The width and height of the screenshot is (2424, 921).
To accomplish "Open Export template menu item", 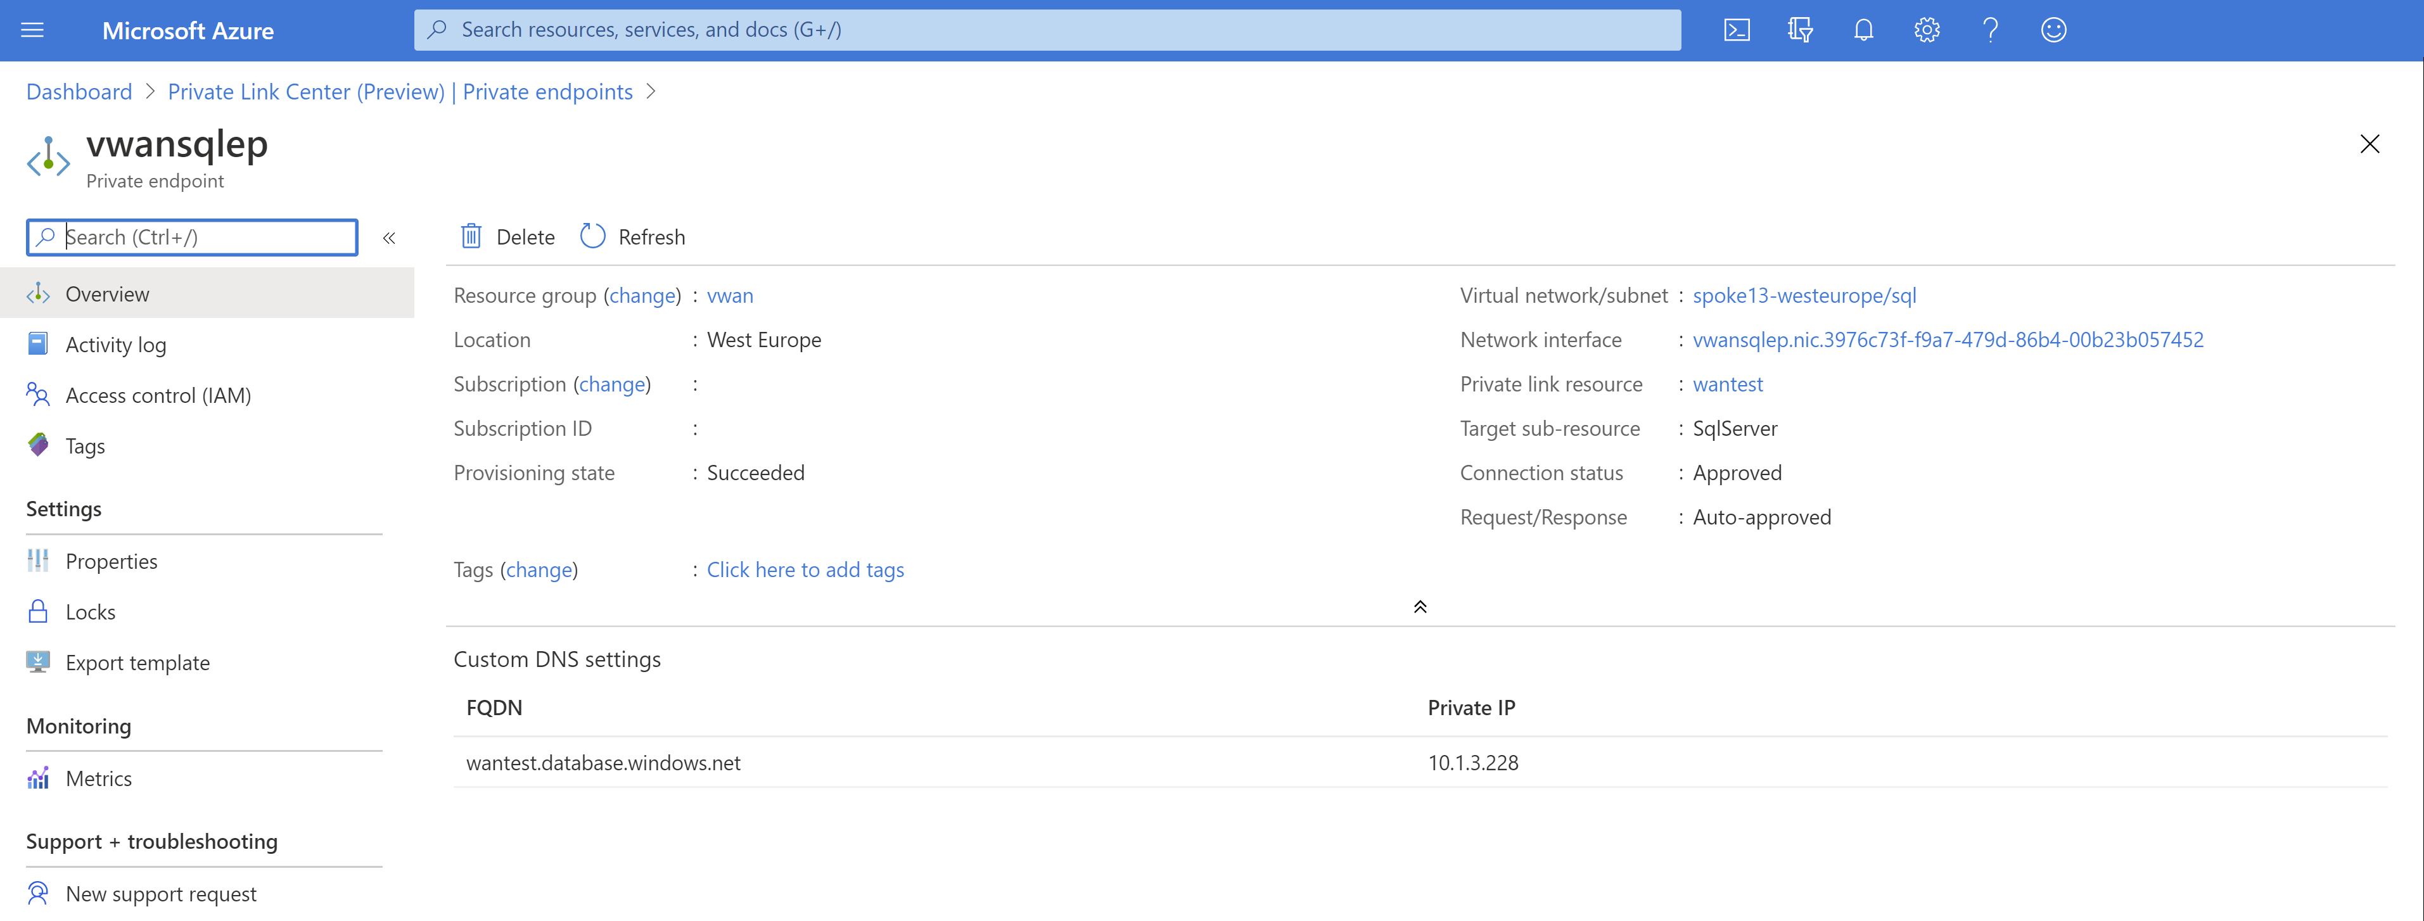I will [137, 663].
